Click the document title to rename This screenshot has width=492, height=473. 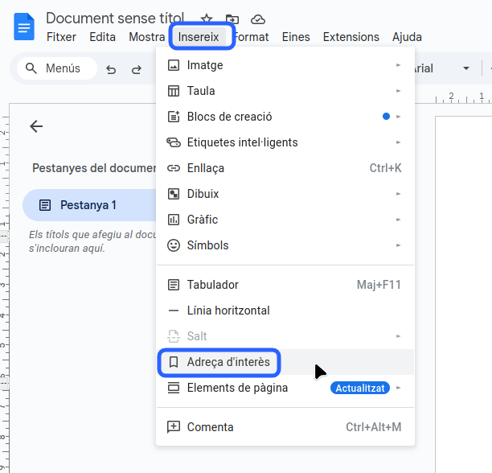[115, 18]
